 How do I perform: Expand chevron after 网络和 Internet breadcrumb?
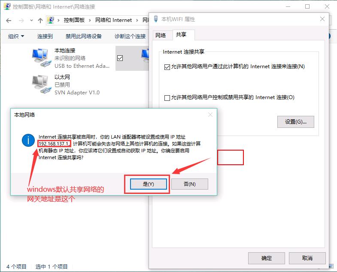pos(137,21)
